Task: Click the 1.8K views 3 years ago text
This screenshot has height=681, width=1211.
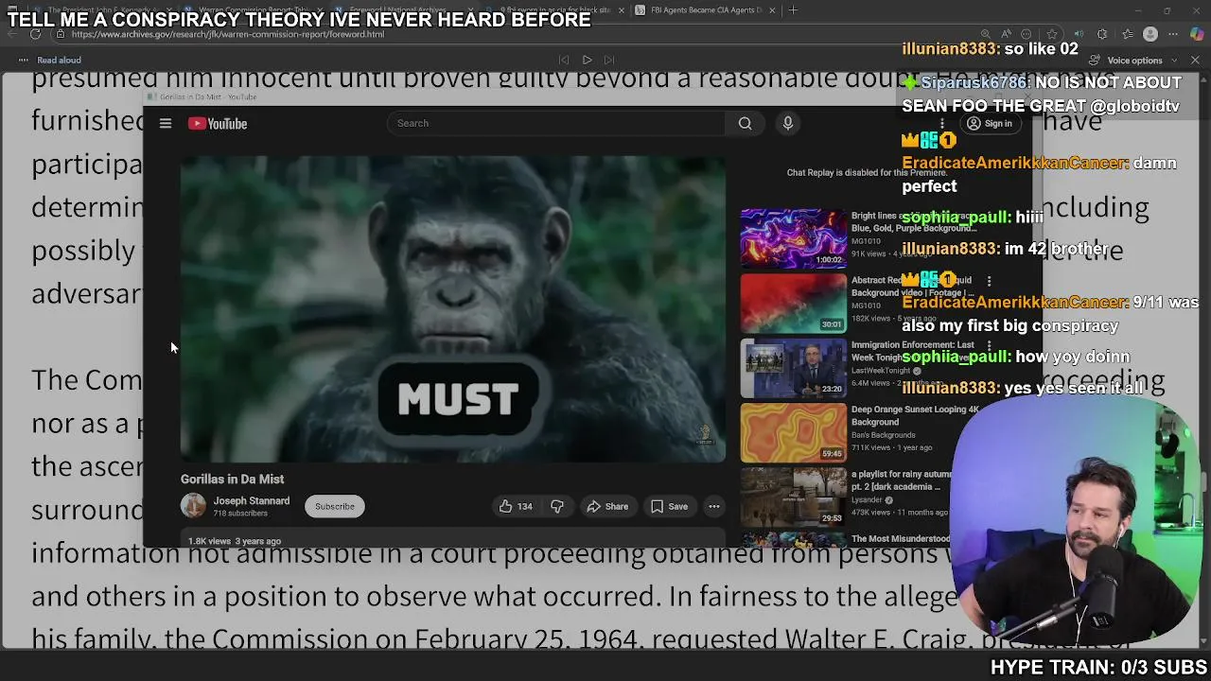Action: (x=234, y=541)
